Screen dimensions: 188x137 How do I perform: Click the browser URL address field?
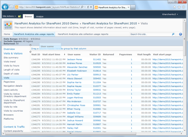(49, 7)
